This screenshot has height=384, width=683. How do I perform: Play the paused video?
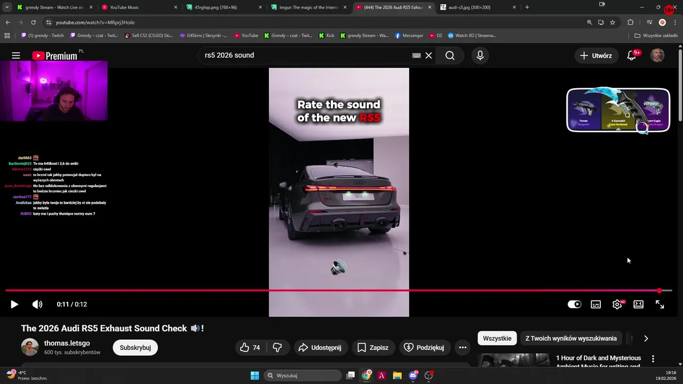pyautogui.click(x=14, y=305)
